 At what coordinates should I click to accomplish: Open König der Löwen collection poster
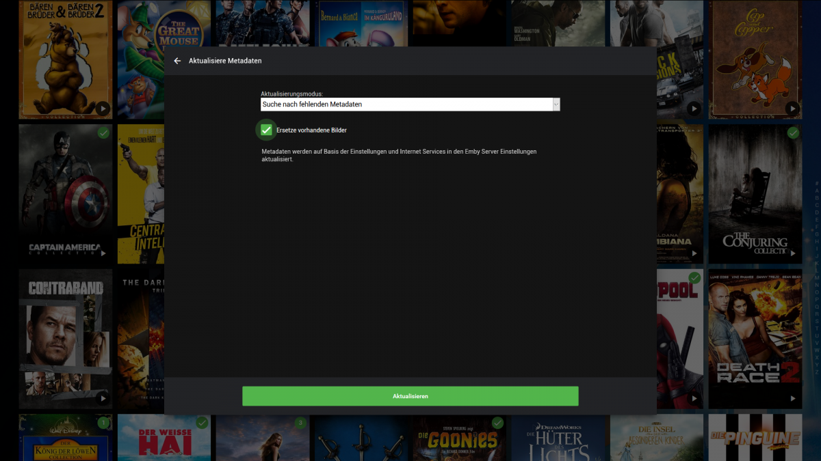click(66, 438)
